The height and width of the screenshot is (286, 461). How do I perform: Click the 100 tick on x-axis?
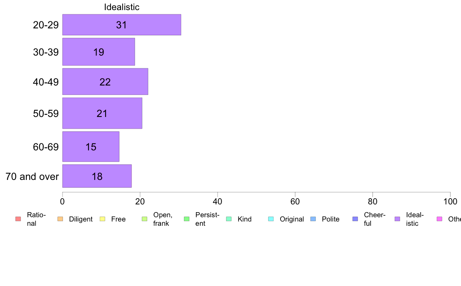450,201
